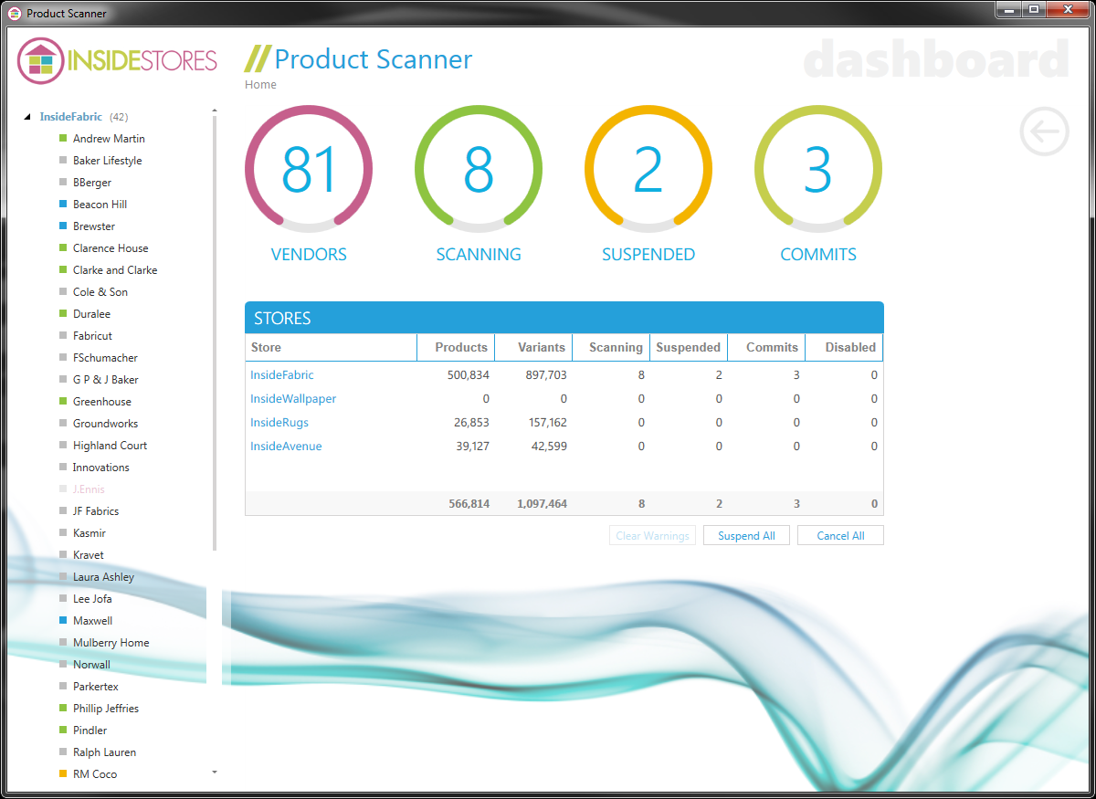This screenshot has height=799, width=1096.
Task: Sort stores table by Products column
Action: click(x=456, y=347)
